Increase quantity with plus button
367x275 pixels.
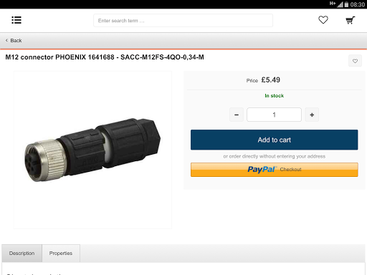[x=312, y=115]
